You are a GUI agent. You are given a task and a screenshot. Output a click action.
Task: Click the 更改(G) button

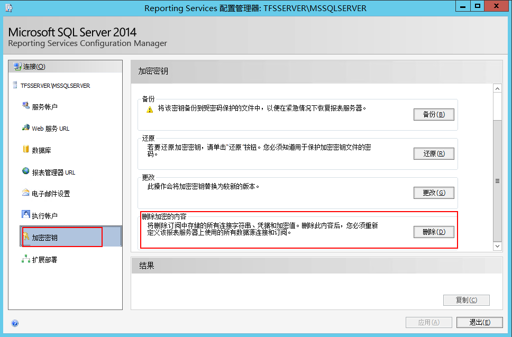(434, 193)
